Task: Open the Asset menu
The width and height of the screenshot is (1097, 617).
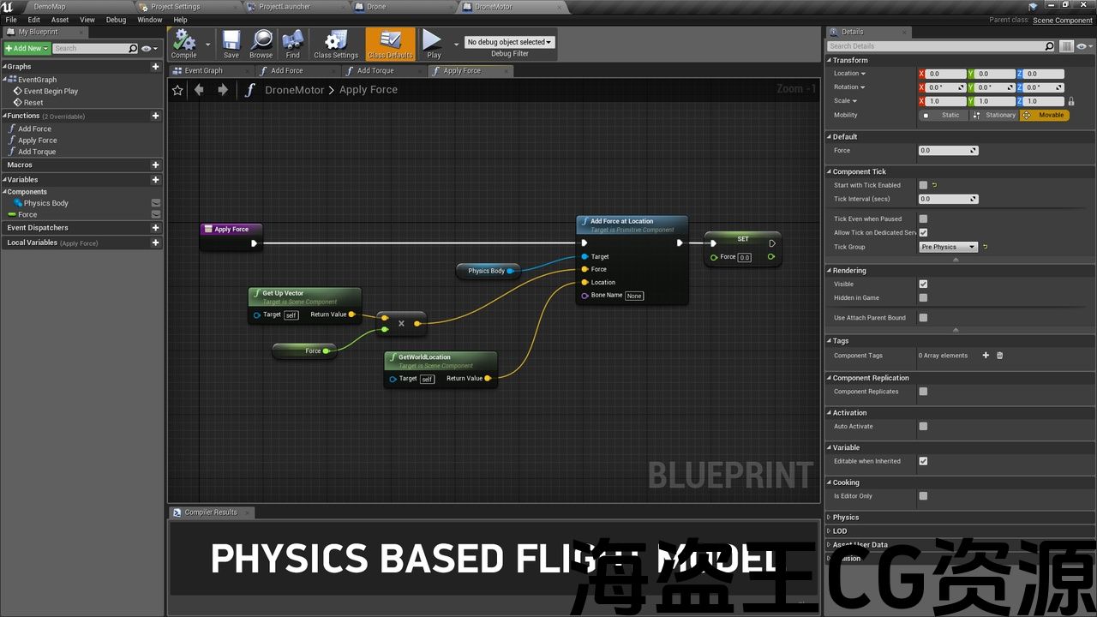Action: 60,20
